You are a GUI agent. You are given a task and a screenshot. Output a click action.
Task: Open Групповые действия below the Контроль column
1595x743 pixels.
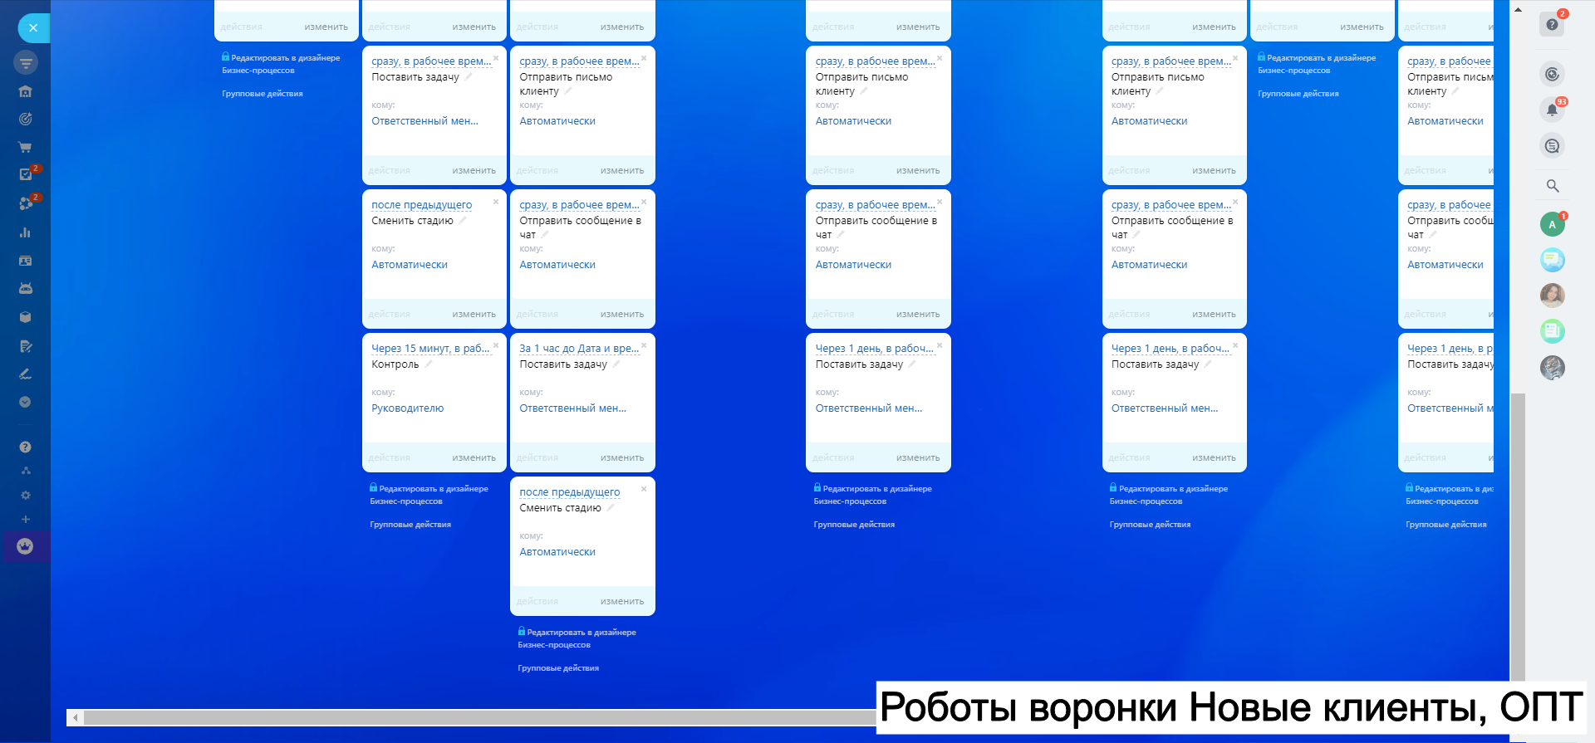tap(410, 525)
